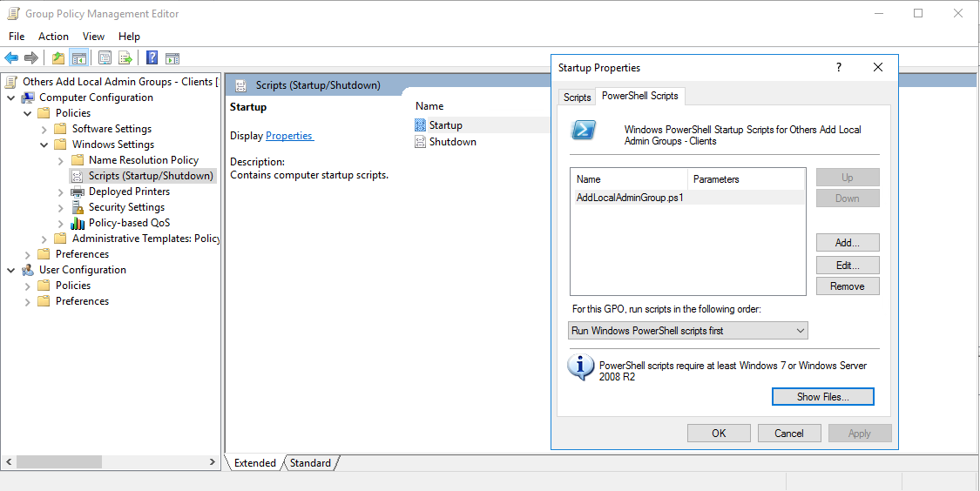Expand Preferences under Computer Configuration
Screen dimensions: 980x491
28,254
